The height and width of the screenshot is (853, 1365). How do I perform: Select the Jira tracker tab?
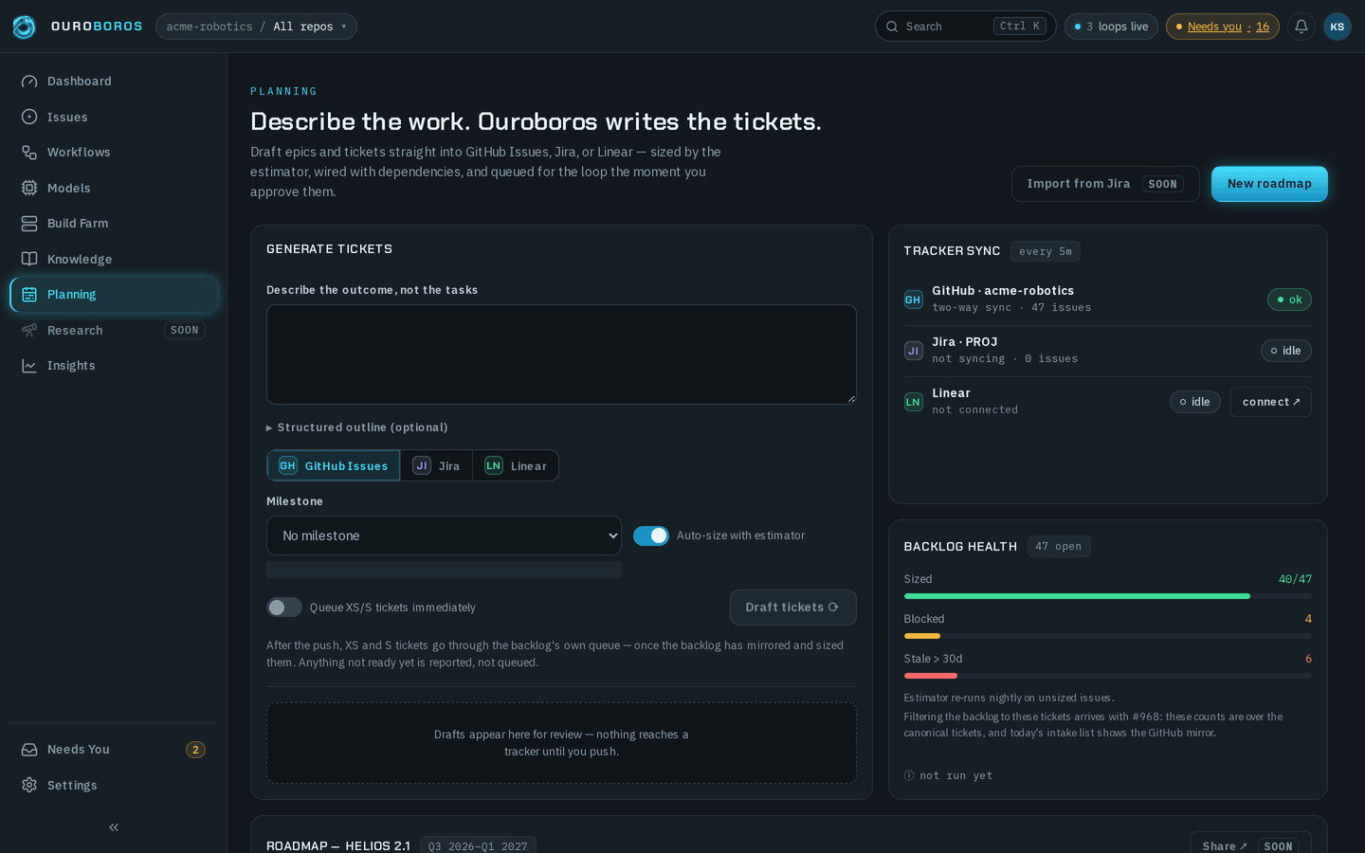coord(436,465)
